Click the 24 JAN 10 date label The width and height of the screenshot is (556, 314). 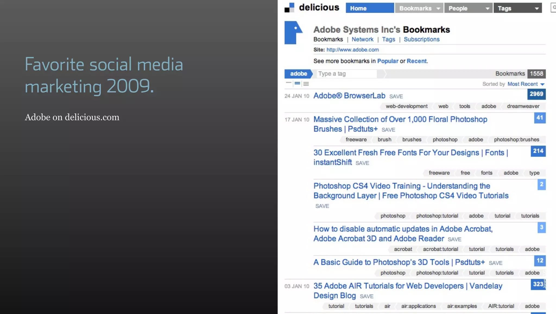[x=297, y=96]
